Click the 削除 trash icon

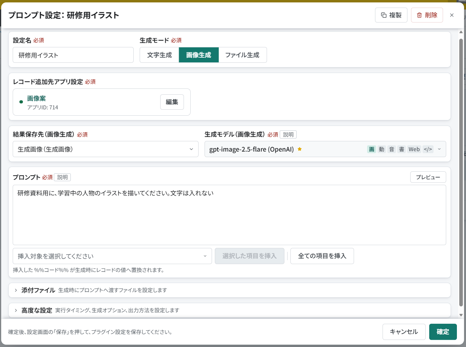(419, 15)
